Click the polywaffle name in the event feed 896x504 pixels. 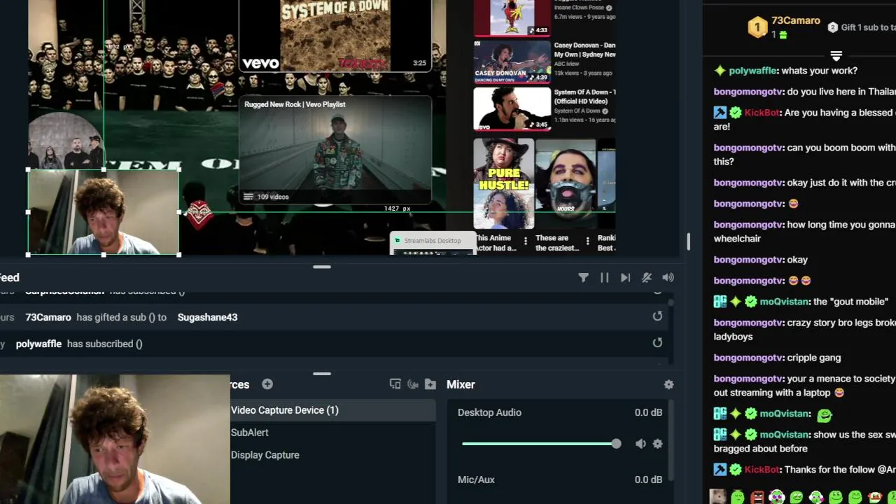tap(38, 344)
